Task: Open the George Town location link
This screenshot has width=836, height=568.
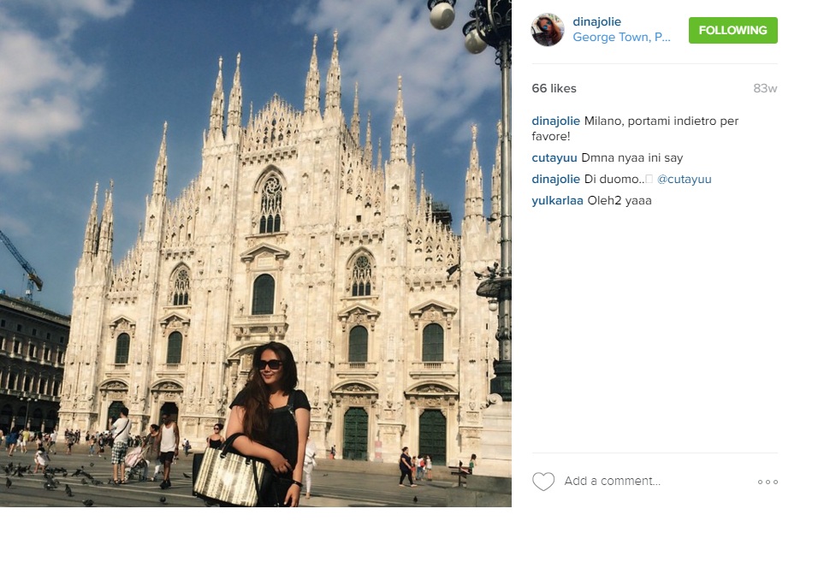Action: coord(621,38)
